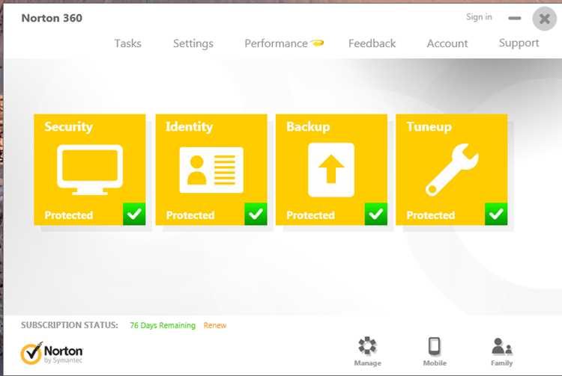
Task: Click the Backup tile title
Action: coord(308,127)
